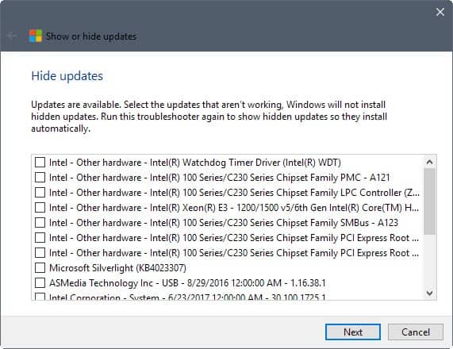The width and height of the screenshot is (453, 349).
Task: Select the LPC Controller update checkbox
Action: tap(40, 193)
